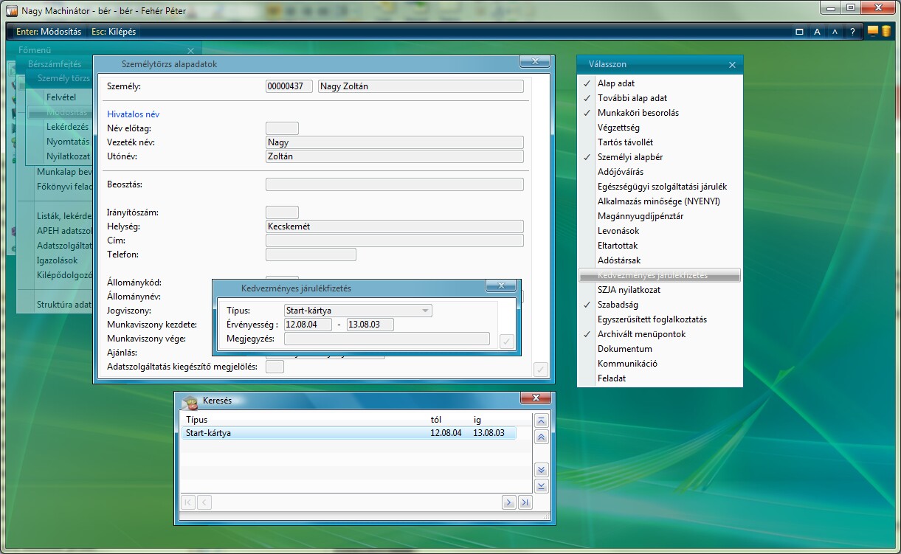This screenshot has height=554, width=901.
Task: Choose SZJA nyilatkozat in Válasszon menu
Action: [x=629, y=290]
